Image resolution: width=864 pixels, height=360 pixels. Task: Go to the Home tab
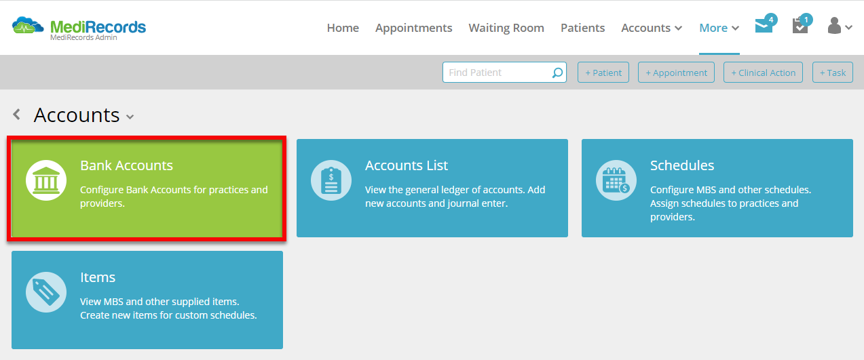click(x=343, y=28)
